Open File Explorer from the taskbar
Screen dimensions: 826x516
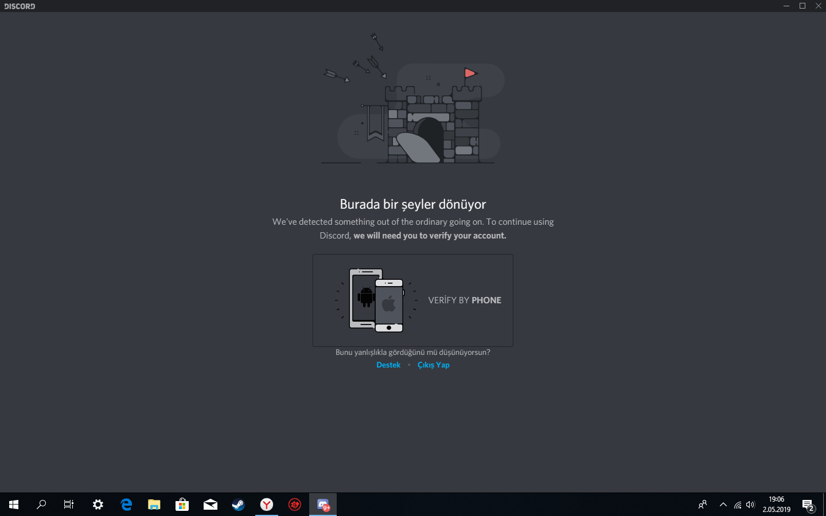pos(154,505)
